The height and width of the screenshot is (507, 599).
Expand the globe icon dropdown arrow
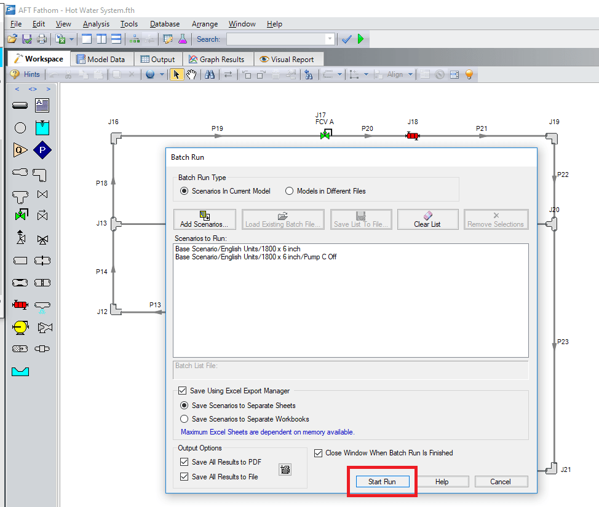coord(162,74)
